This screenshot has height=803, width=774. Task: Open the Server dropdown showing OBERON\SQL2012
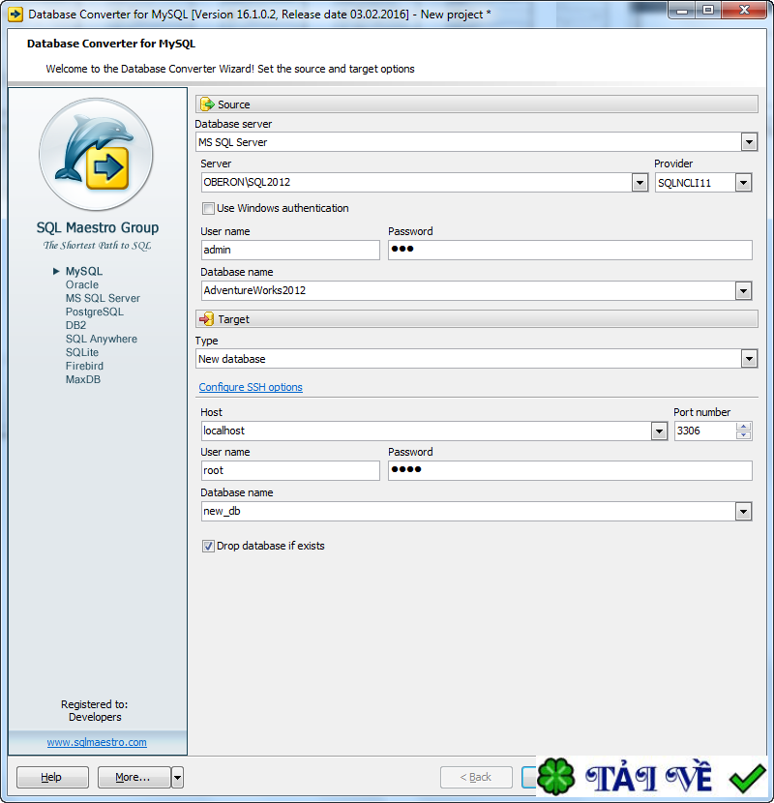click(640, 182)
